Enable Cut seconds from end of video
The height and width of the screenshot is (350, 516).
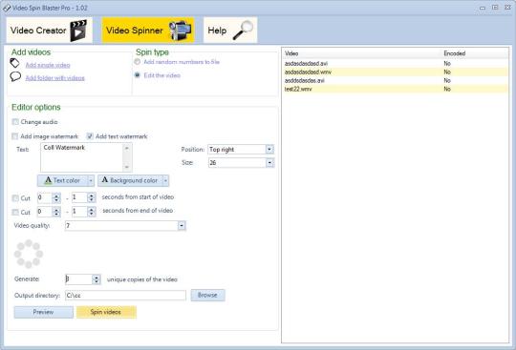click(x=15, y=212)
